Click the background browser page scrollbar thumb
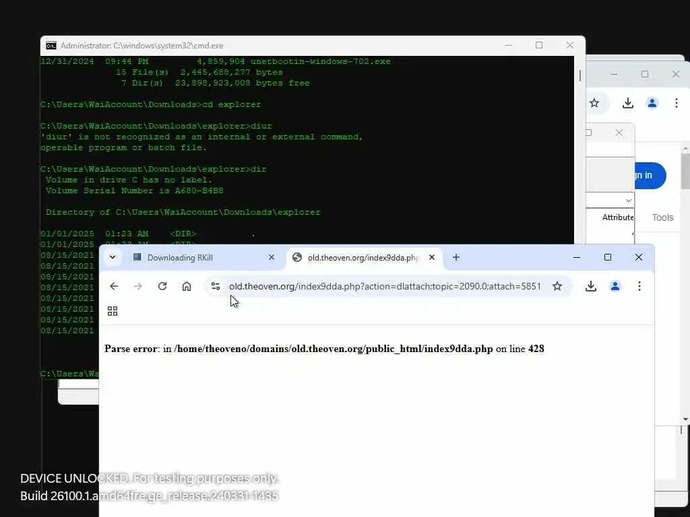The image size is (690, 517). (685, 172)
